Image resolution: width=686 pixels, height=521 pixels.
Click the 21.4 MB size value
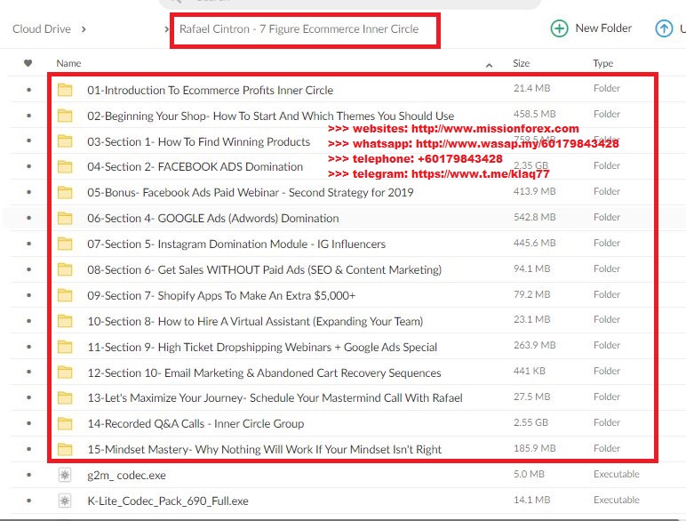tap(531, 88)
